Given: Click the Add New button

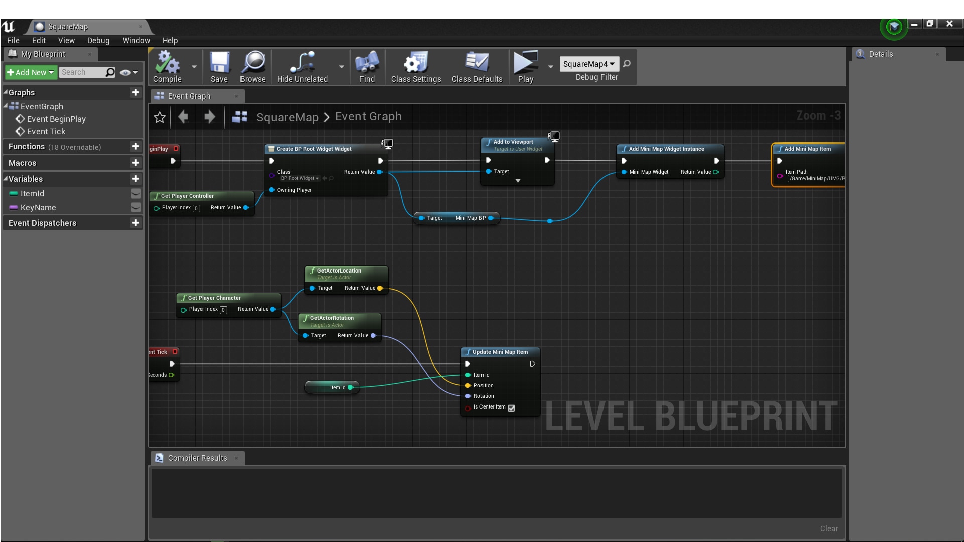Looking at the screenshot, I should (x=30, y=72).
